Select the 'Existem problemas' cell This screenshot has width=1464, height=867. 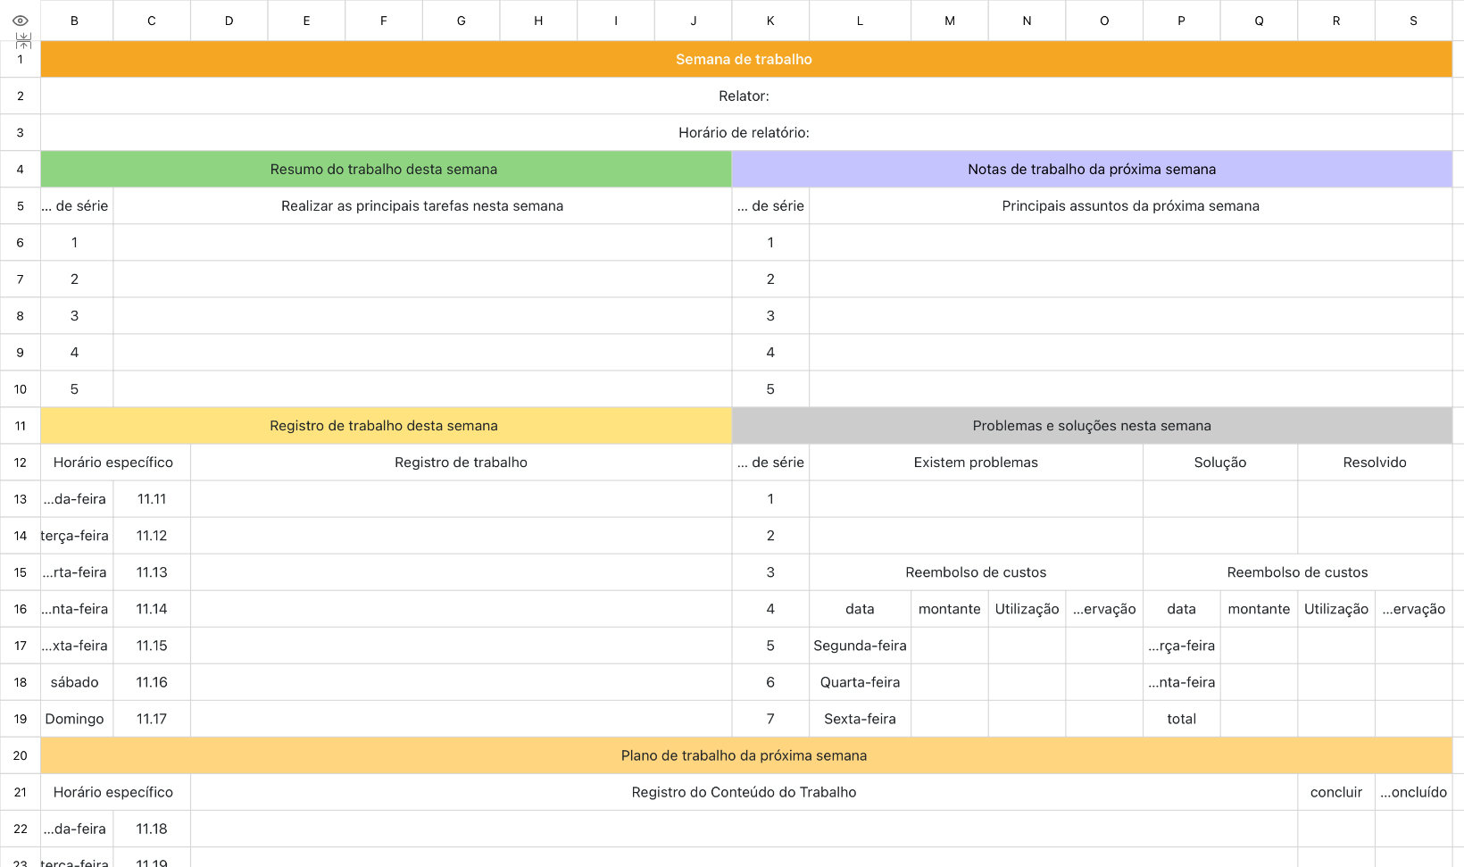click(976, 463)
